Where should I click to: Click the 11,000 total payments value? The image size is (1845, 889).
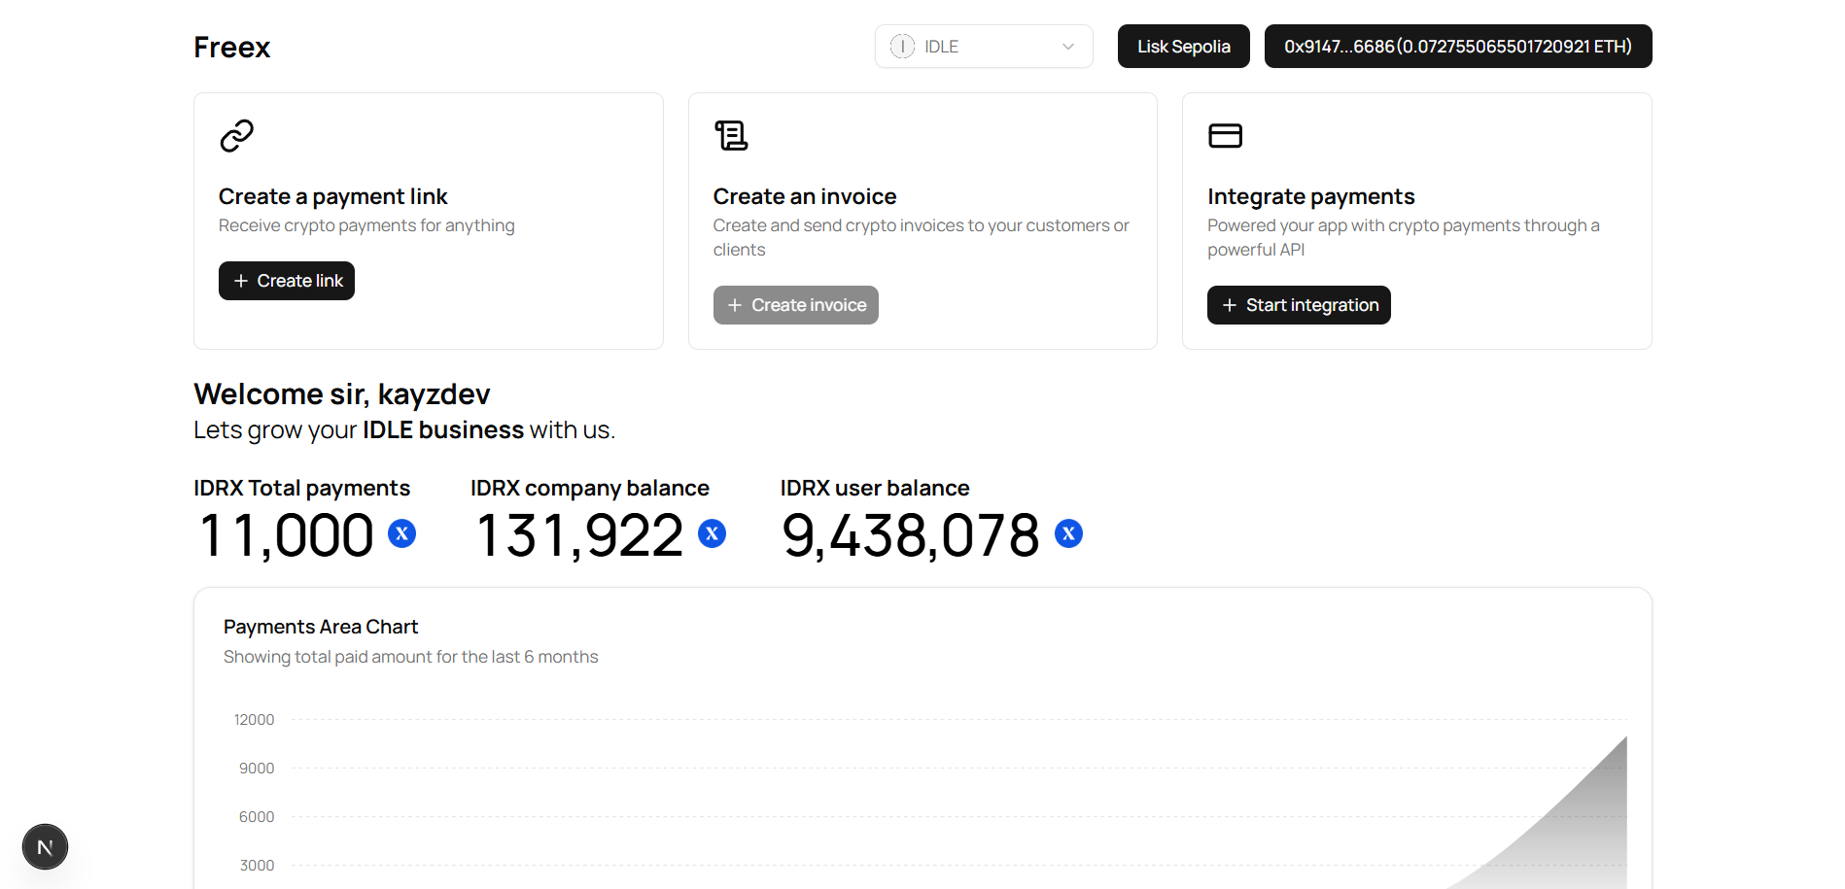(x=286, y=535)
